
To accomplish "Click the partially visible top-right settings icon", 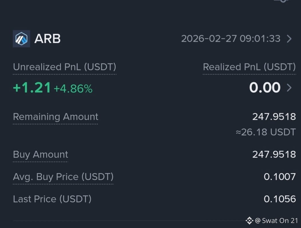I will (282, 1).
